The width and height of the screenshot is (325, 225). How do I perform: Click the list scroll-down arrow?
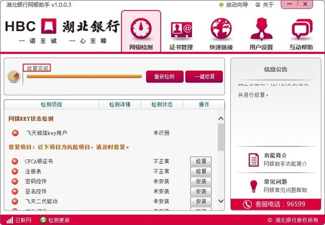click(221, 201)
